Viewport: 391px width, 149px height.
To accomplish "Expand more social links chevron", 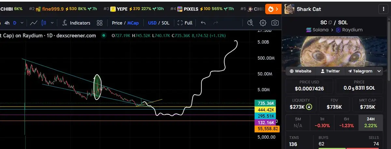I will (x=379, y=71).
